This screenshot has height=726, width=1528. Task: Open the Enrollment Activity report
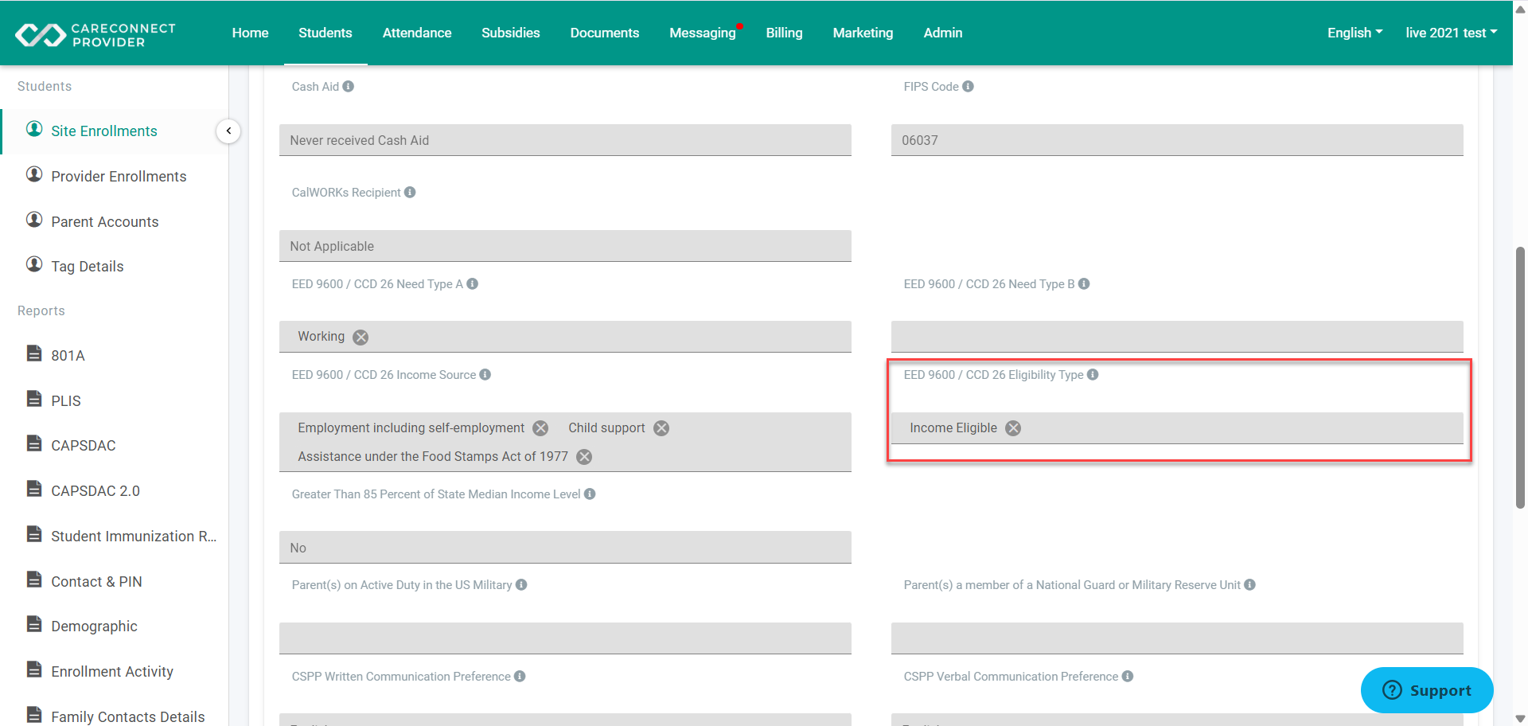tap(112, 672)
